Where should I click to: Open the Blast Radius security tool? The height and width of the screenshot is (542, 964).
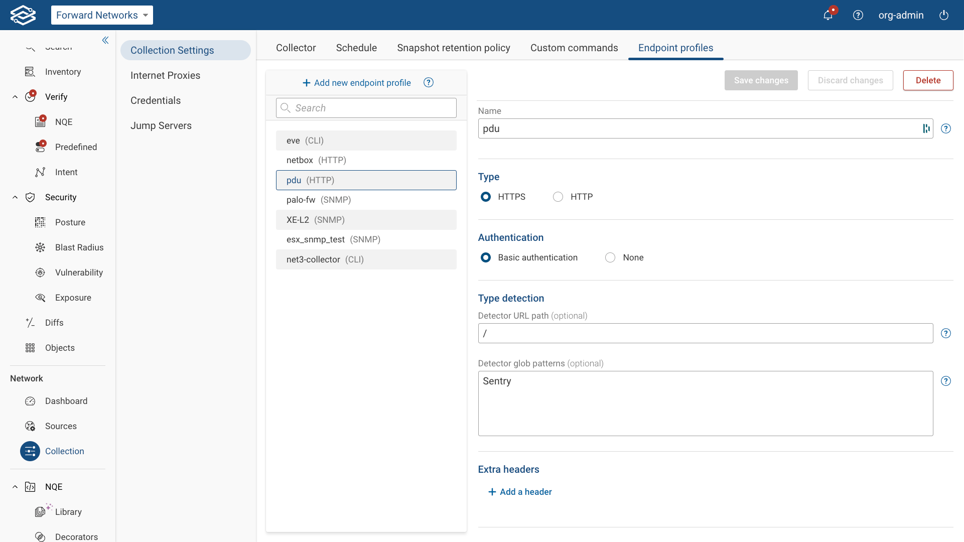40,247
